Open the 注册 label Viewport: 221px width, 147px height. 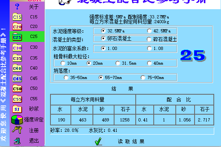coord(34,130)
